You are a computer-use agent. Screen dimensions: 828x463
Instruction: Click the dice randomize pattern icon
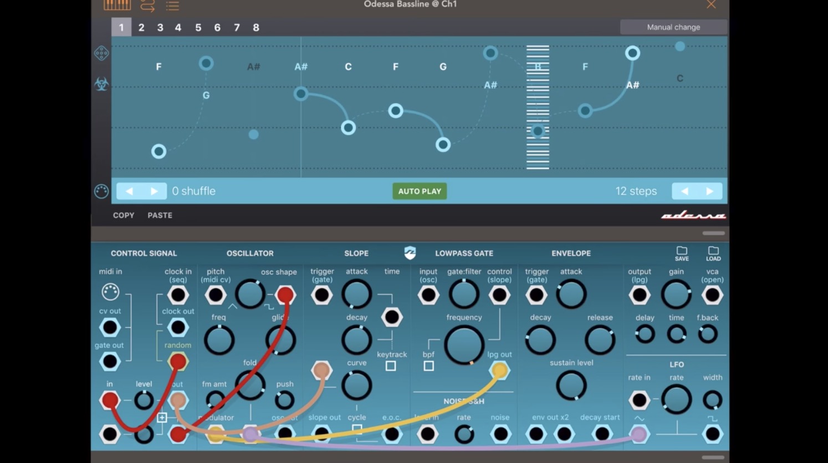pyautogui.click(x=101, y=53)
